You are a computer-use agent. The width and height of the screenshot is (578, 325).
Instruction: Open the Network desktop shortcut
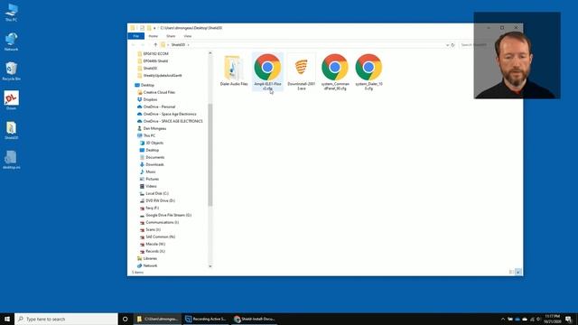point(12,42)
